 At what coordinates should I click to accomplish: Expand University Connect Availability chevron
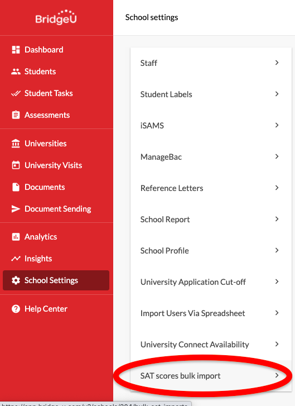pos(277,344)
